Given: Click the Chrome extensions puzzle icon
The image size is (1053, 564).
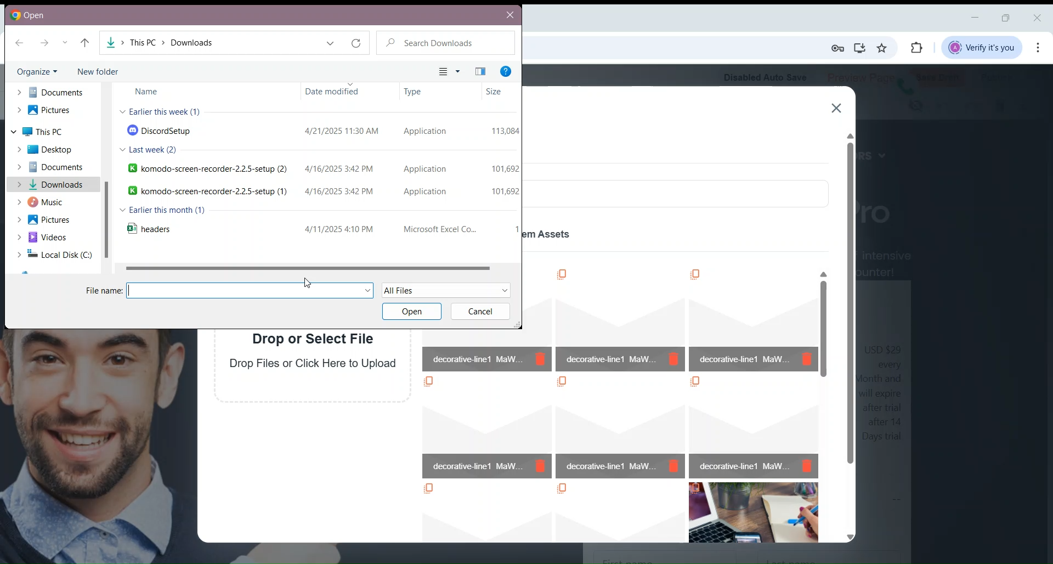Looking at the screenshot, I should pos(918,48).
